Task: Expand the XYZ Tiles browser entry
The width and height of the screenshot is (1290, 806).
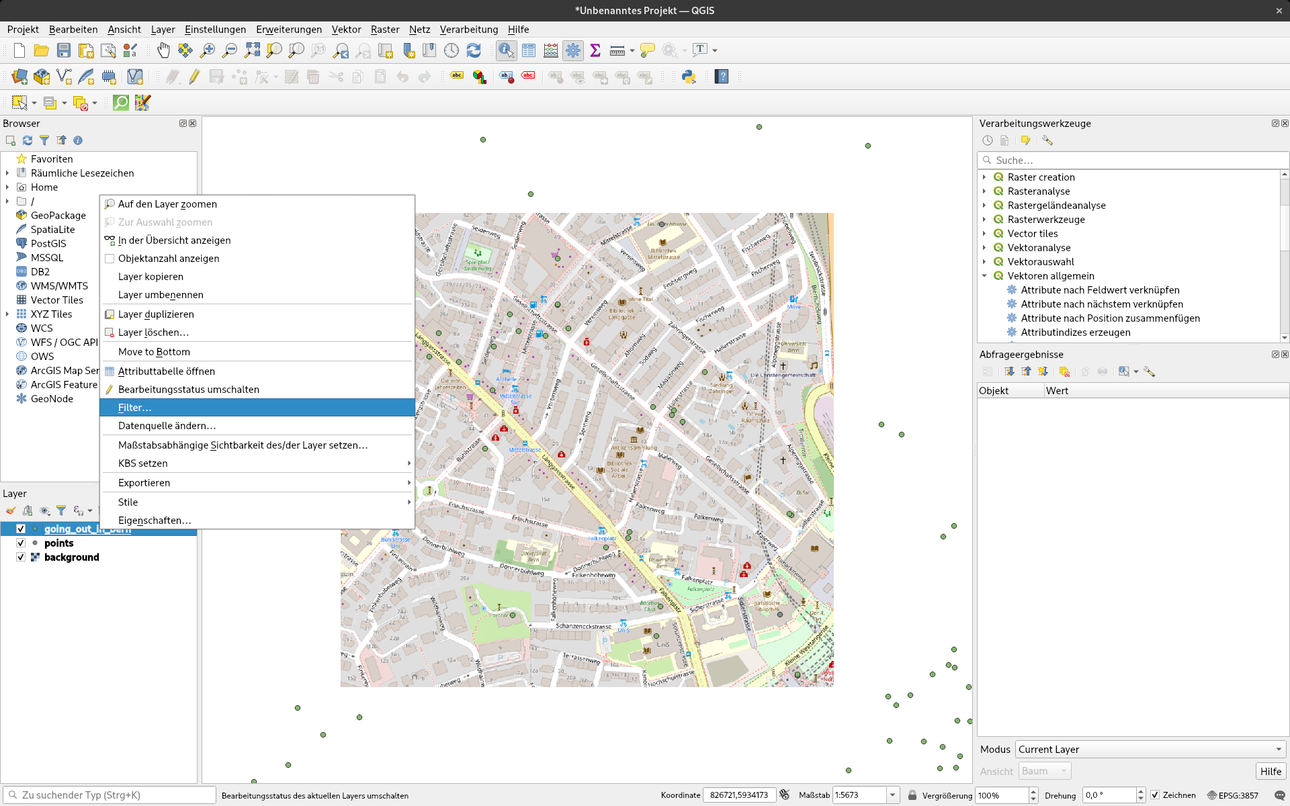Action: coord(7,314)
